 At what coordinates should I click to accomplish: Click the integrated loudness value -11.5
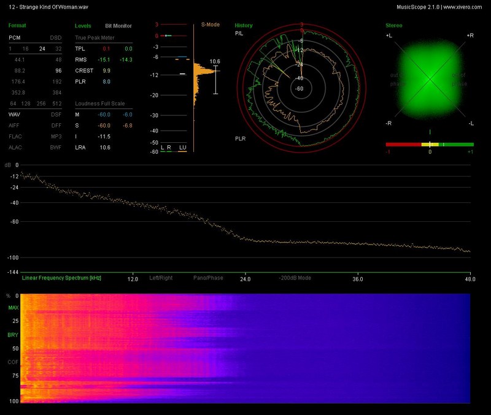[x=104, y=136]
